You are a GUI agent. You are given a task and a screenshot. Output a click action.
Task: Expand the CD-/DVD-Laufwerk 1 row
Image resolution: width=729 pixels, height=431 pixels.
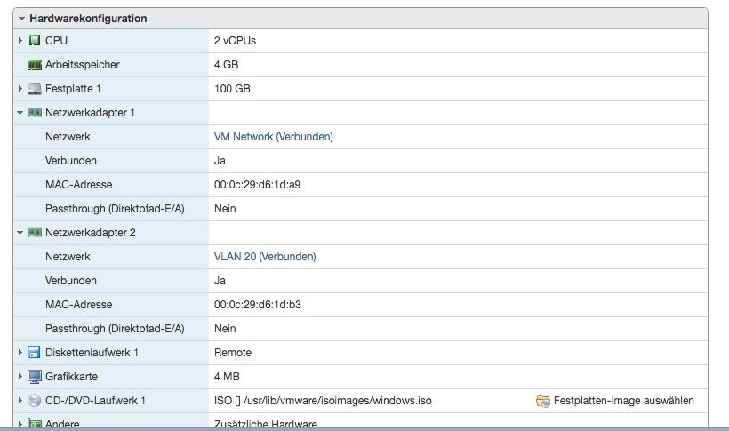click(20, 401)
